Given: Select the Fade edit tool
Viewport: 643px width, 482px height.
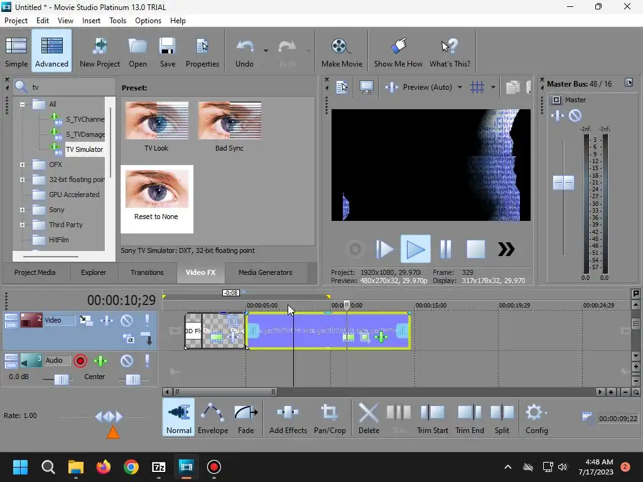Looking at the screenshot, I should [x=246, y=418].
